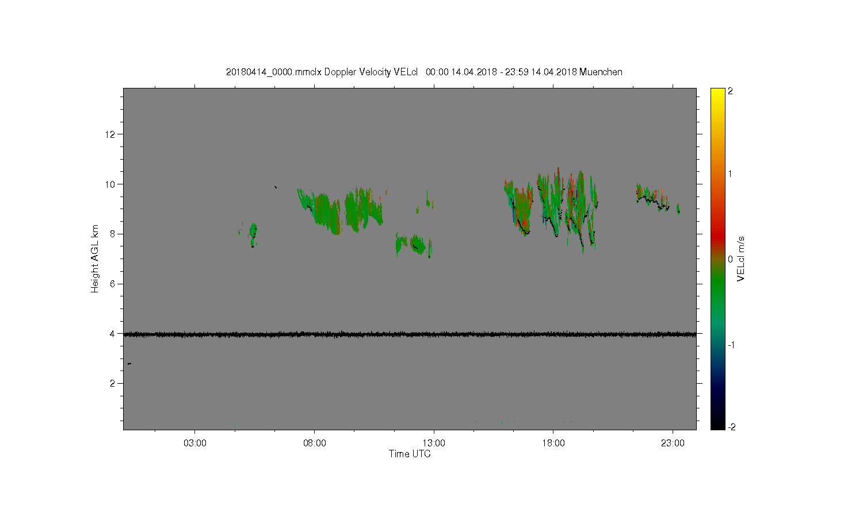The width and height of the screenshot is (863, 517).
Task: Click the colorbar tick label 0
Action: (x=731, y=259)
